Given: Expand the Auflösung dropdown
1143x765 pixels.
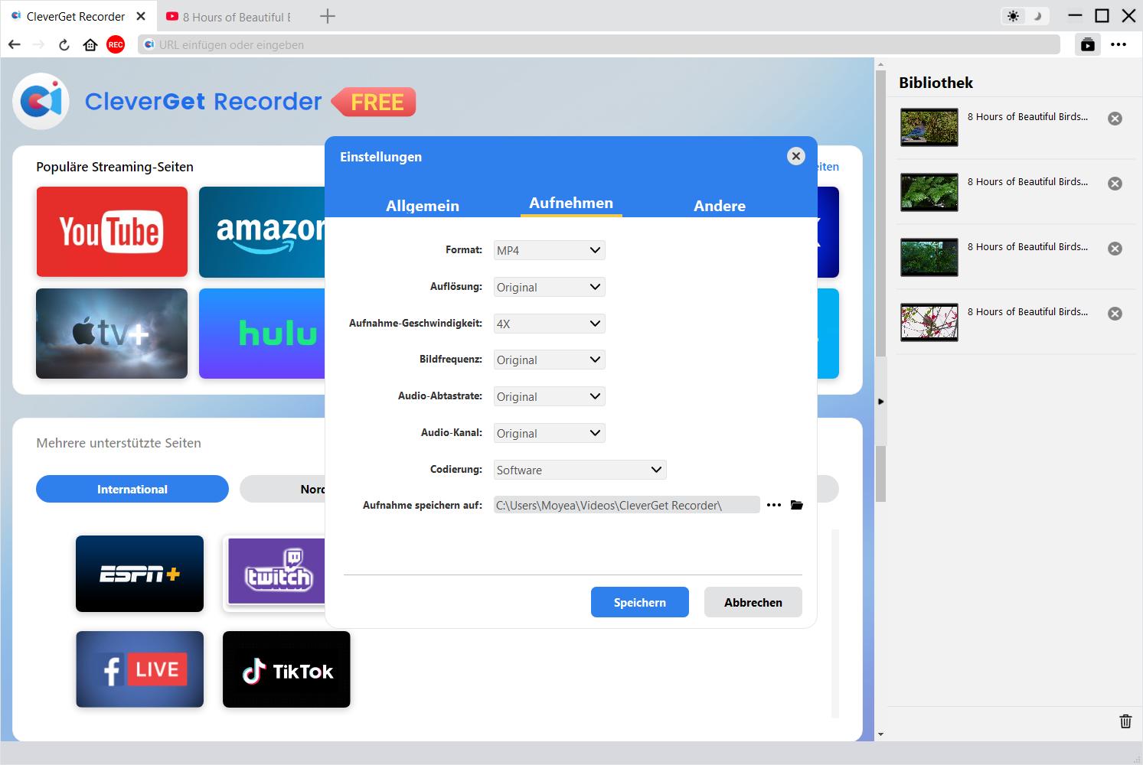Looking at the screenshot, I should [x=549, y=287].
